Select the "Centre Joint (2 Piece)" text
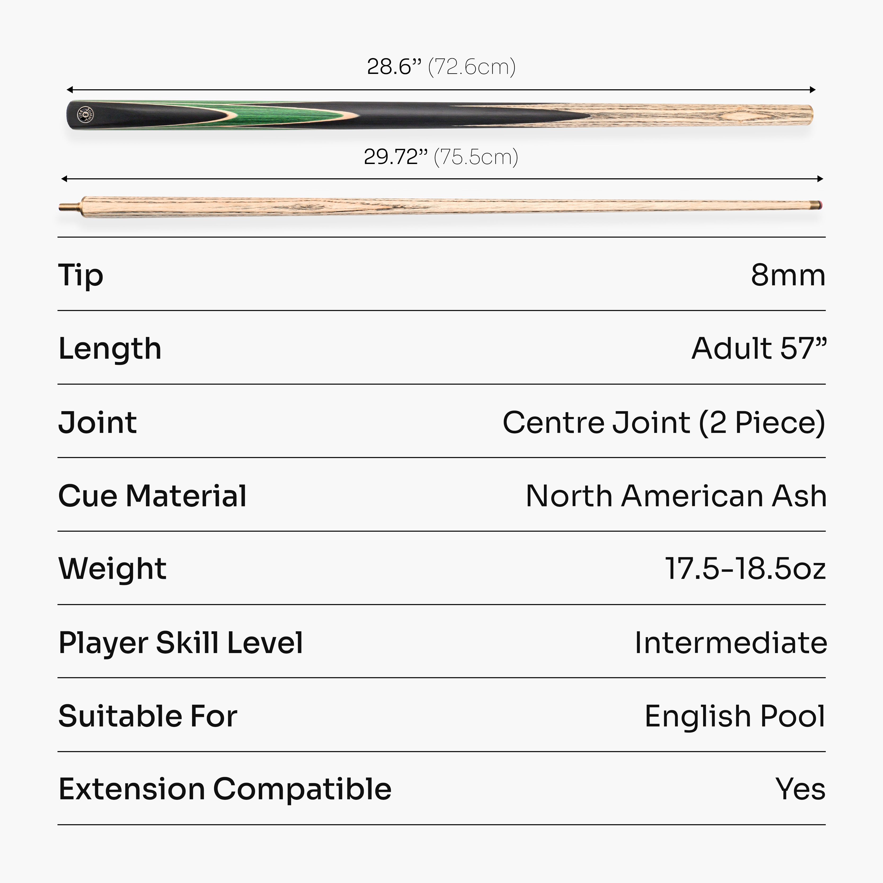Viewport: 883px width, 883px height. pyautogui.click(x=664, y=422)
